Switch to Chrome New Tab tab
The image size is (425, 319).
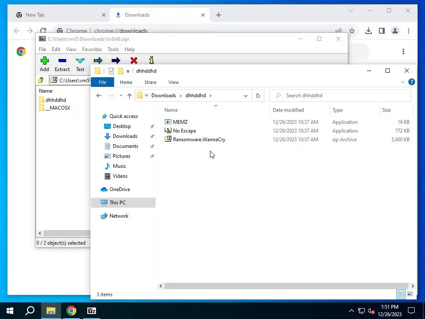[61, 15]
